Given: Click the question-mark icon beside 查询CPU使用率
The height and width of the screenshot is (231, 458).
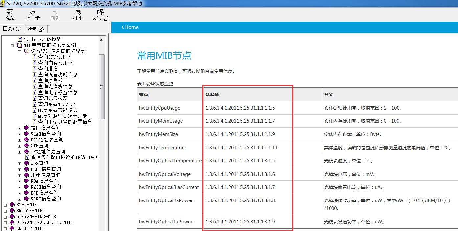Looking at the screenshot, I should click(34, 57).
